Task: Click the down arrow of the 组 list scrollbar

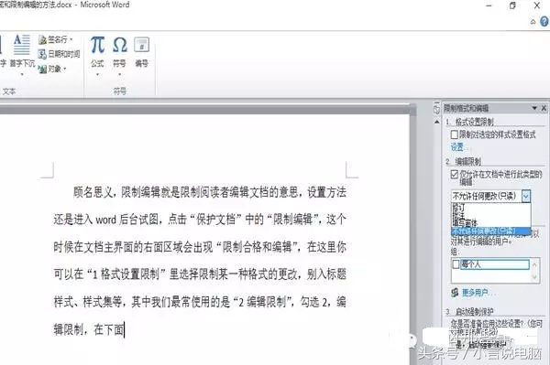Action: 534,276
